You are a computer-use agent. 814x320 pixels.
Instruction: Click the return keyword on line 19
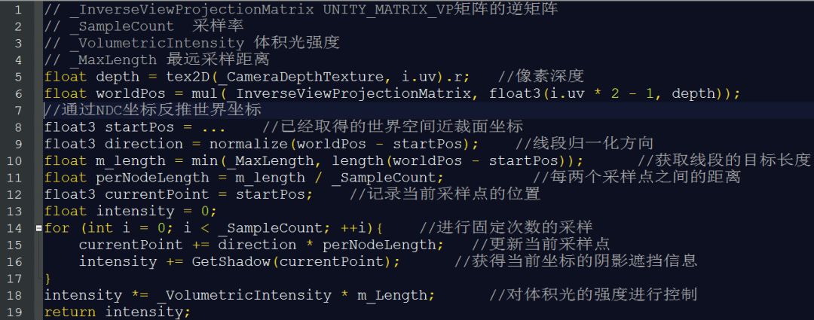70,312
